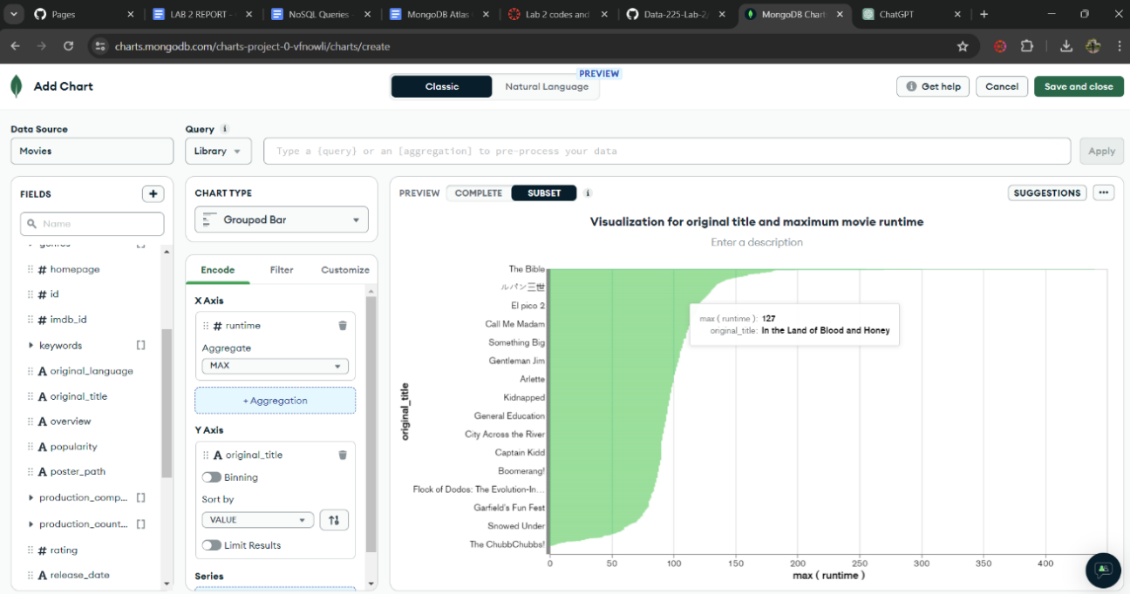This screenshot has width=1130, height=594.
Task: Switch to the Filter tab
Action: point(282,270)
